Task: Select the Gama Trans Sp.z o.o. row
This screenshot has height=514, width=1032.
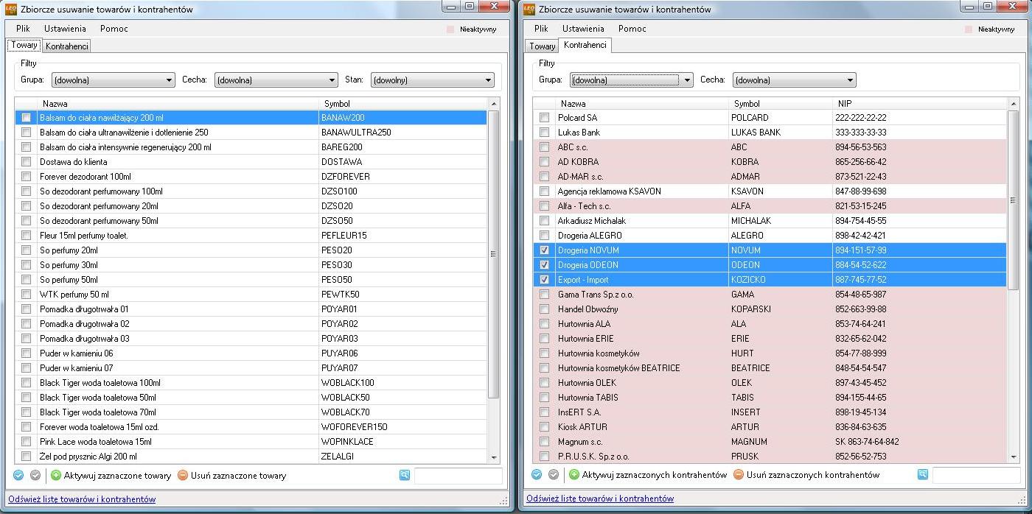Action: [770, 295]
